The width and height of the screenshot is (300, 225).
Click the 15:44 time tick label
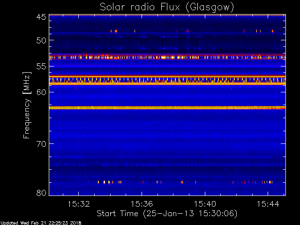click(268, 204)
